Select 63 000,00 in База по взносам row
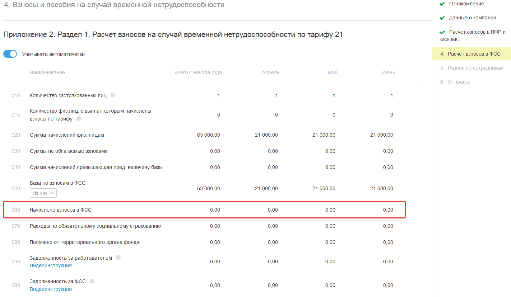Screen dimensions: 511x297 [209, 188]
